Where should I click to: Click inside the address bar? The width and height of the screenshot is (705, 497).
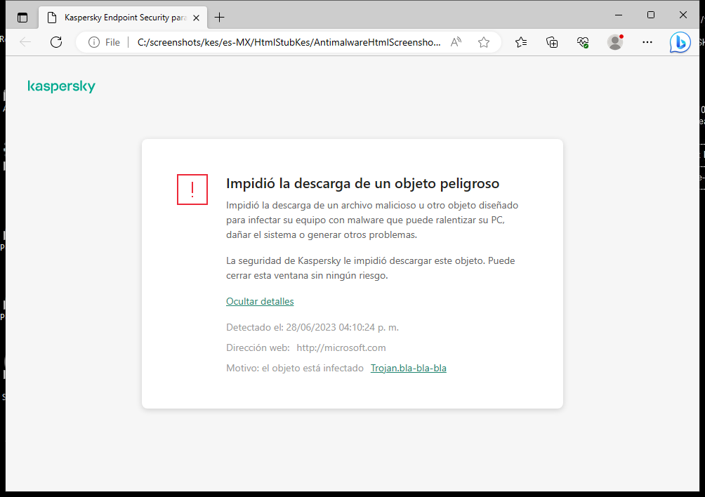(281, 42)
